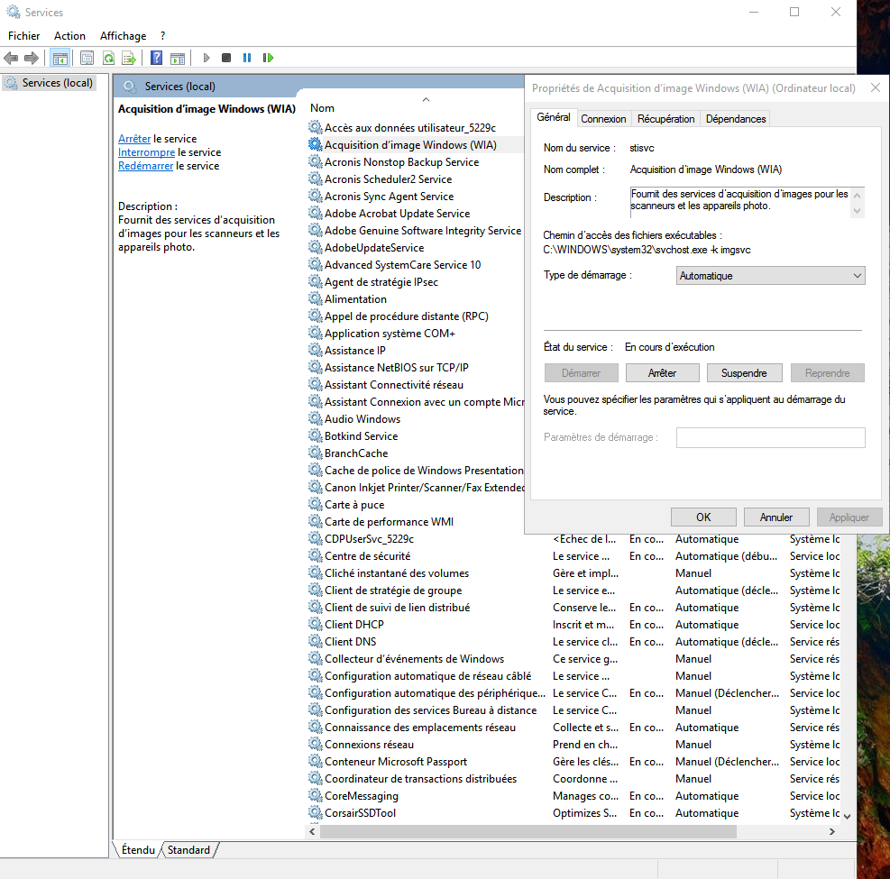
Task: Select Services (local) in the left tree
Action: tap(57, 83)
